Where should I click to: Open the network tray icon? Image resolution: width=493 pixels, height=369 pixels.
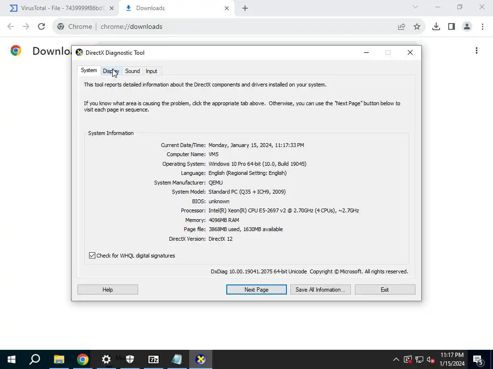coord(419,359)
